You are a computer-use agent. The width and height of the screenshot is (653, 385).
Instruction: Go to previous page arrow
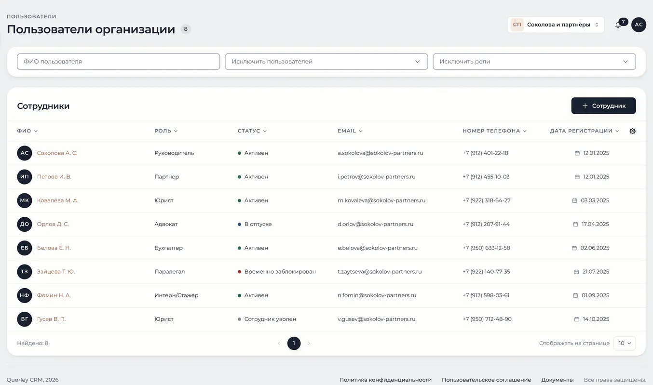[x=279, y=344]
